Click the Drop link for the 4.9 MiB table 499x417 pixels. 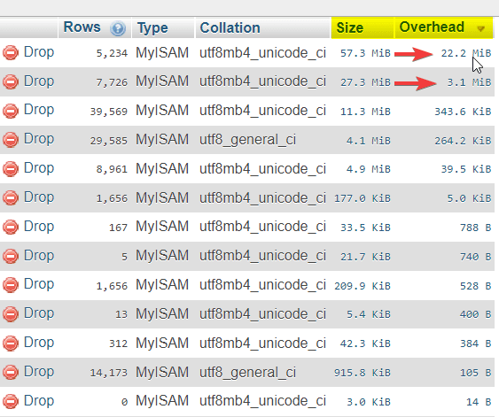[39, 168]
